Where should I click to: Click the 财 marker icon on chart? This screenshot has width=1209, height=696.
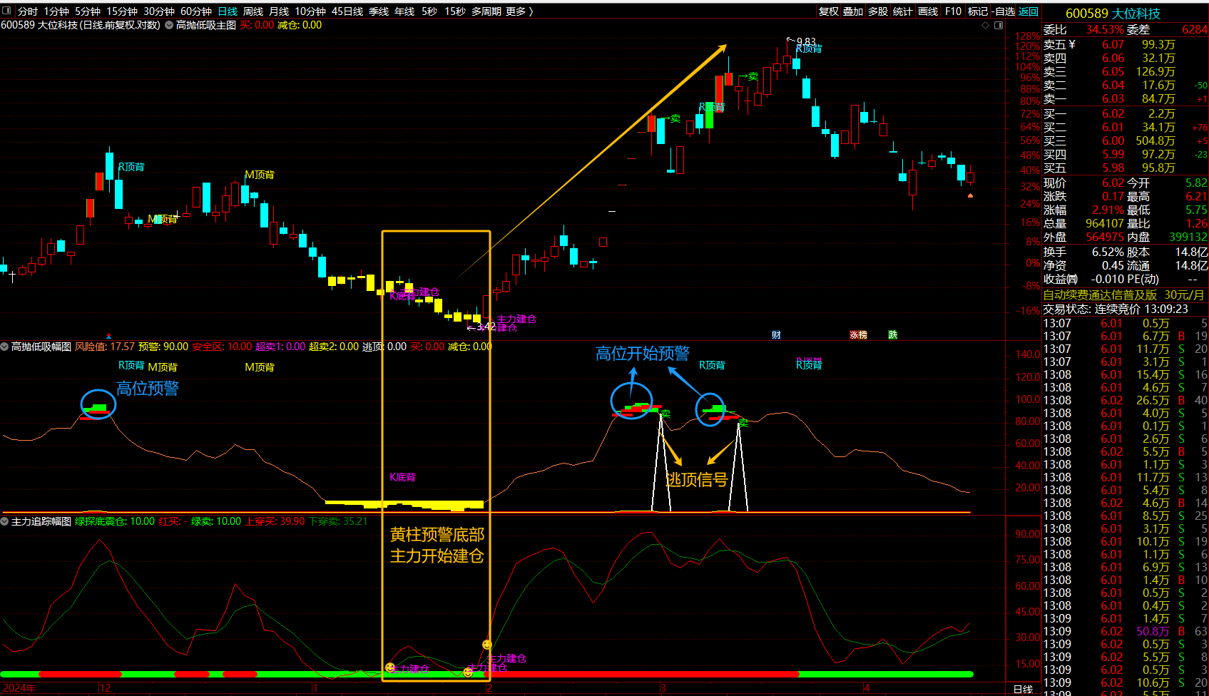point(776,335)
